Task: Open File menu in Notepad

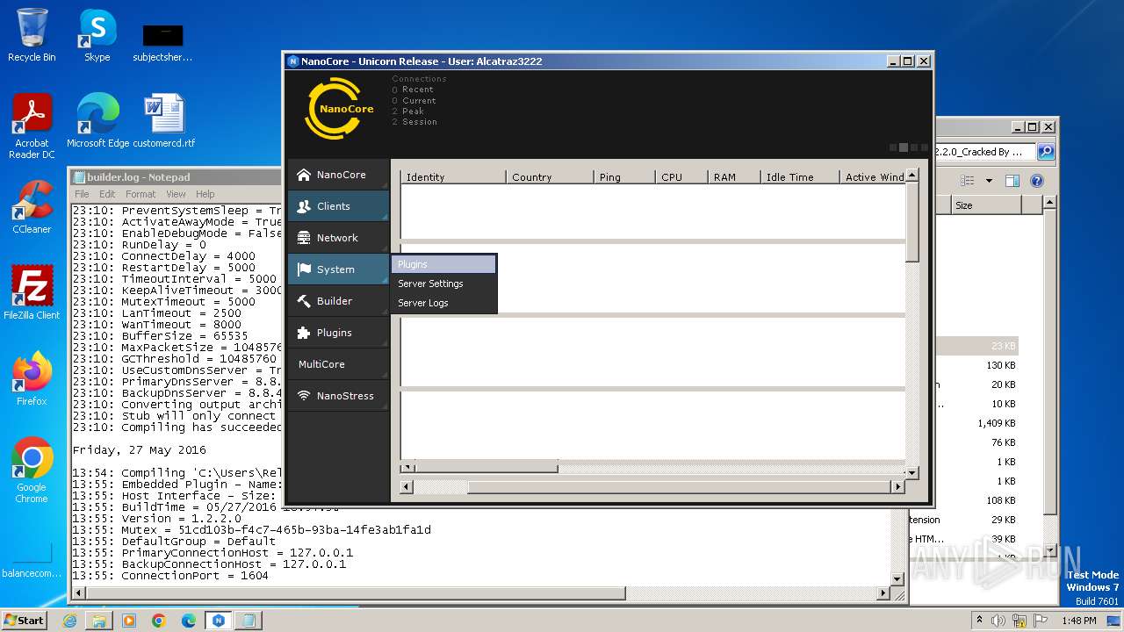Action: coord(82,194)
